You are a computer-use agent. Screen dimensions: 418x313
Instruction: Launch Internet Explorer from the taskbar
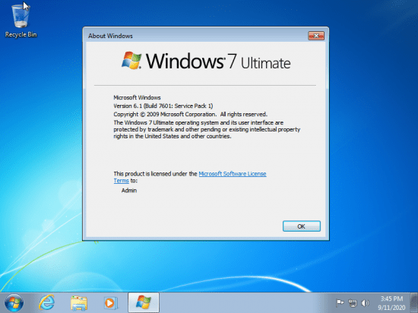(46, 303)
